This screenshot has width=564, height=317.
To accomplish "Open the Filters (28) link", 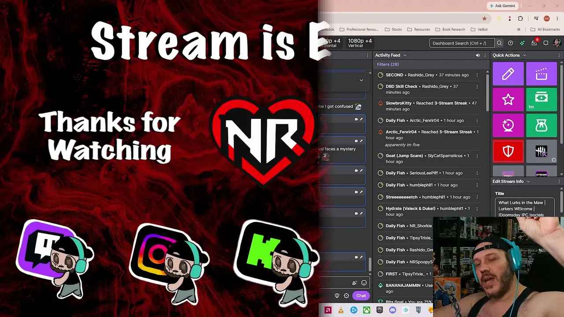I will click(x=388, y=64).
